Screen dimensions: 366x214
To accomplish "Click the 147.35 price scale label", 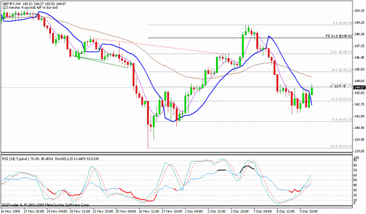I will (x=359, y=46).
